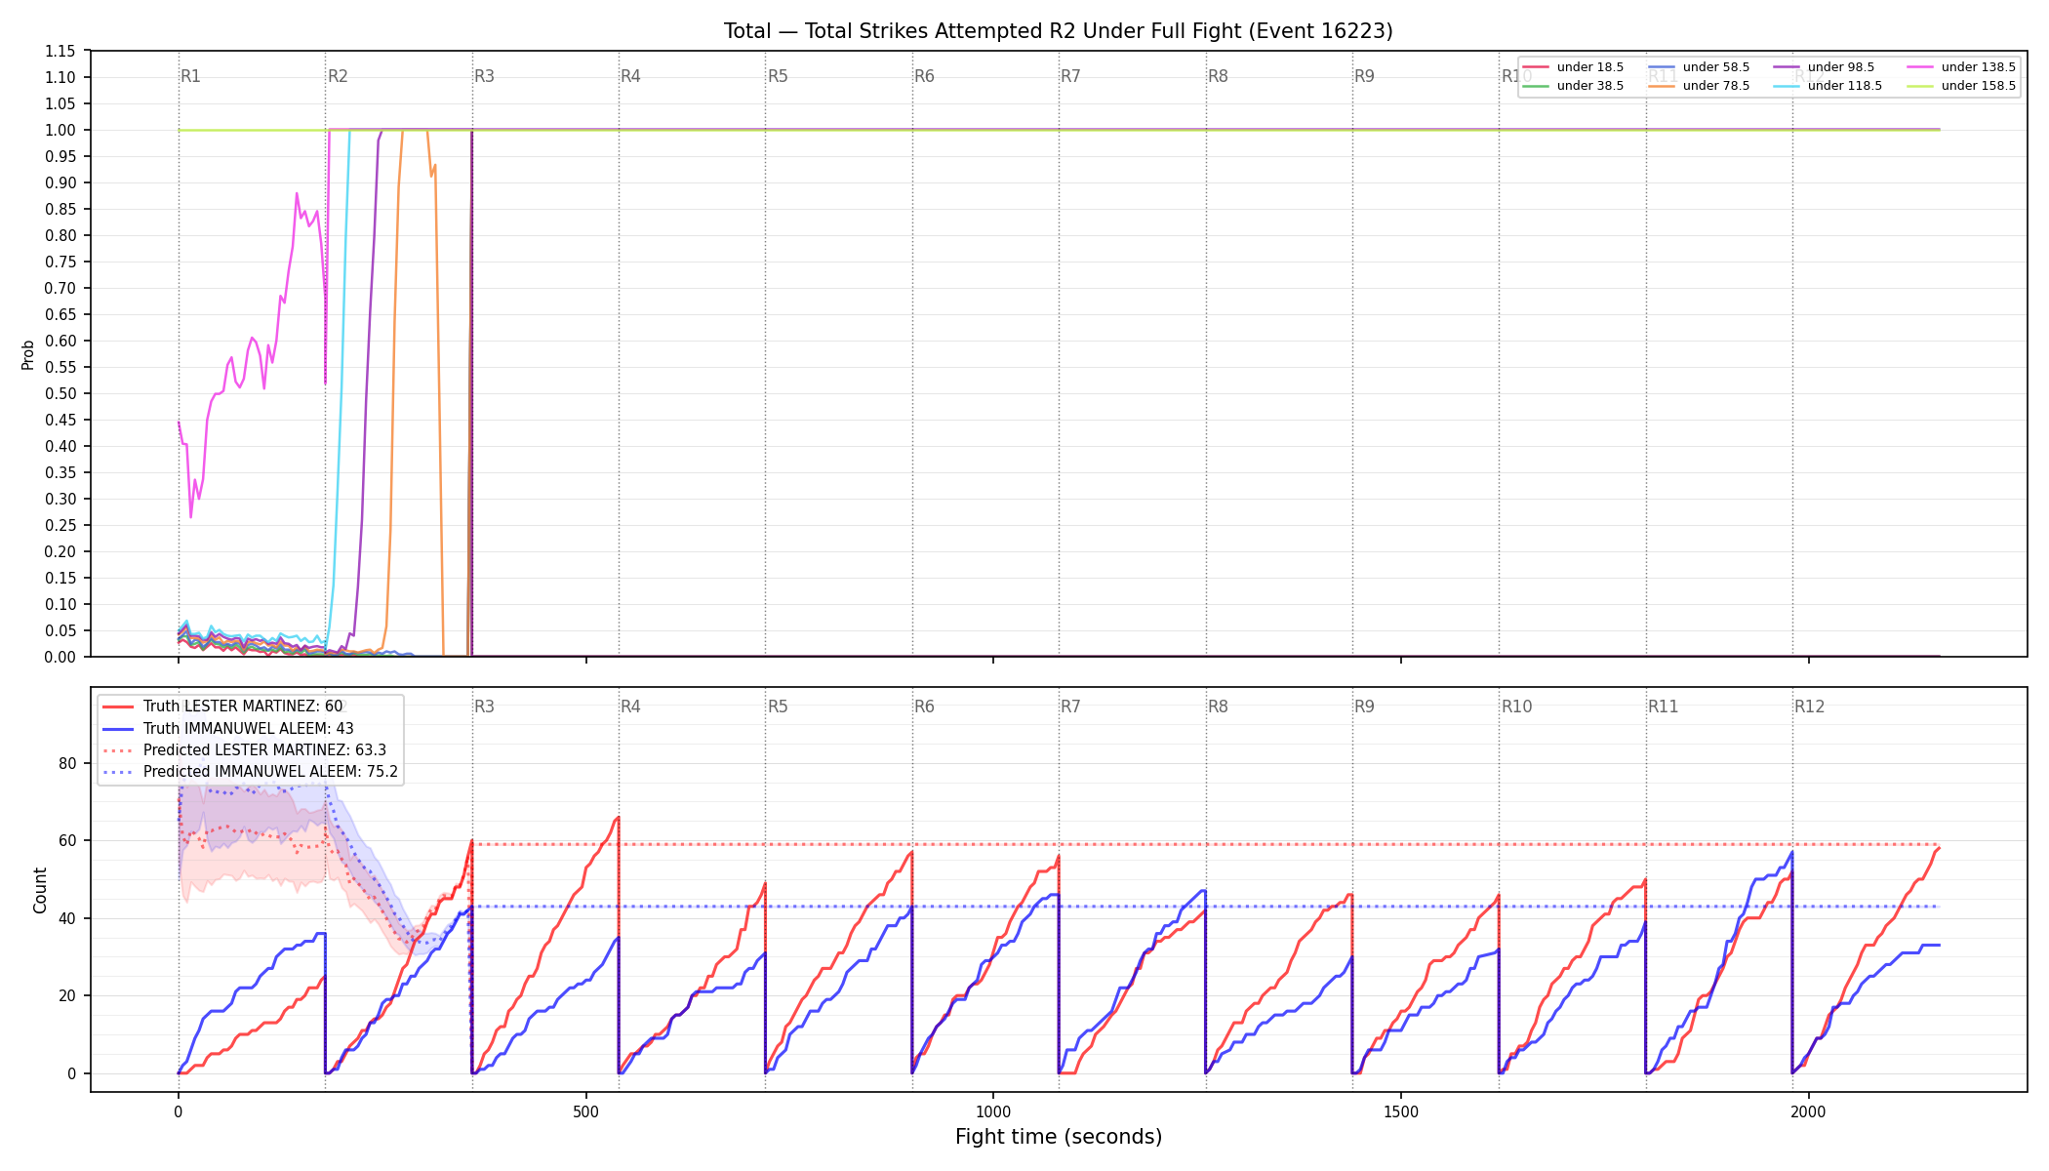2049x1171 pixels.
Task: Select the 'under 38.5' legend label
Action: pyautogui.click(x=1590, y=86)
